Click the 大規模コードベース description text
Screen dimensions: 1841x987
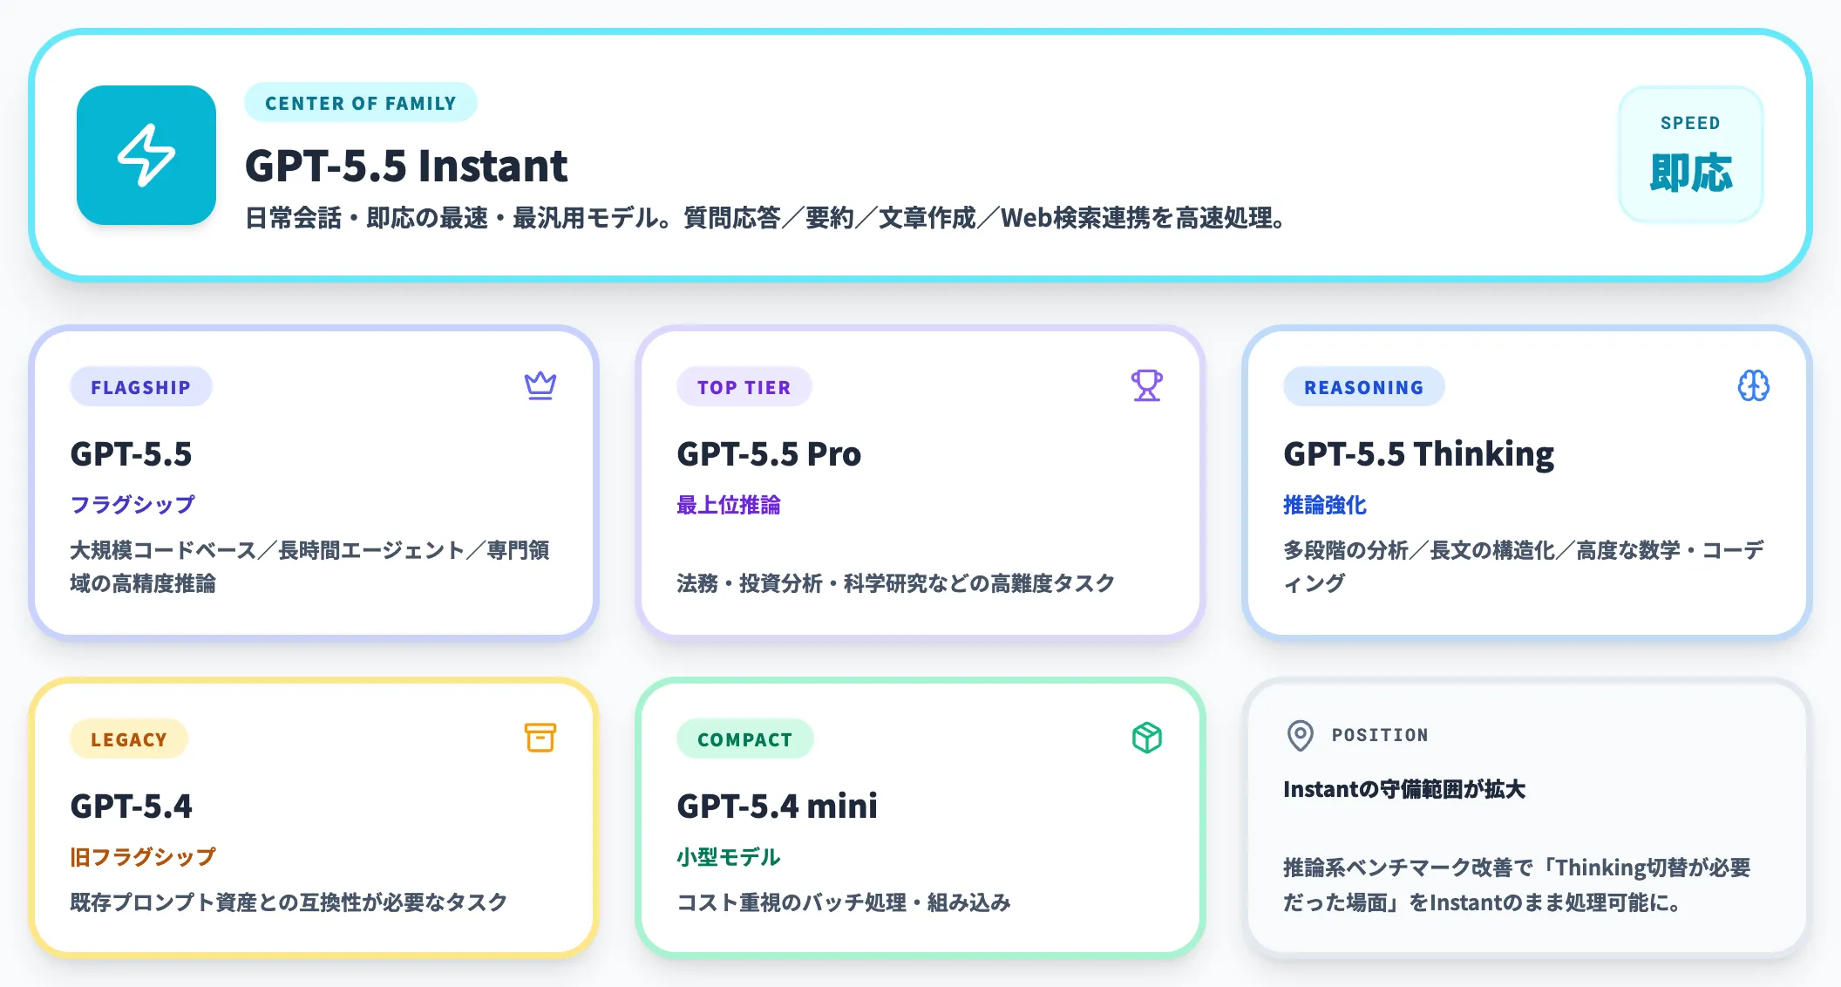point(310,567)
